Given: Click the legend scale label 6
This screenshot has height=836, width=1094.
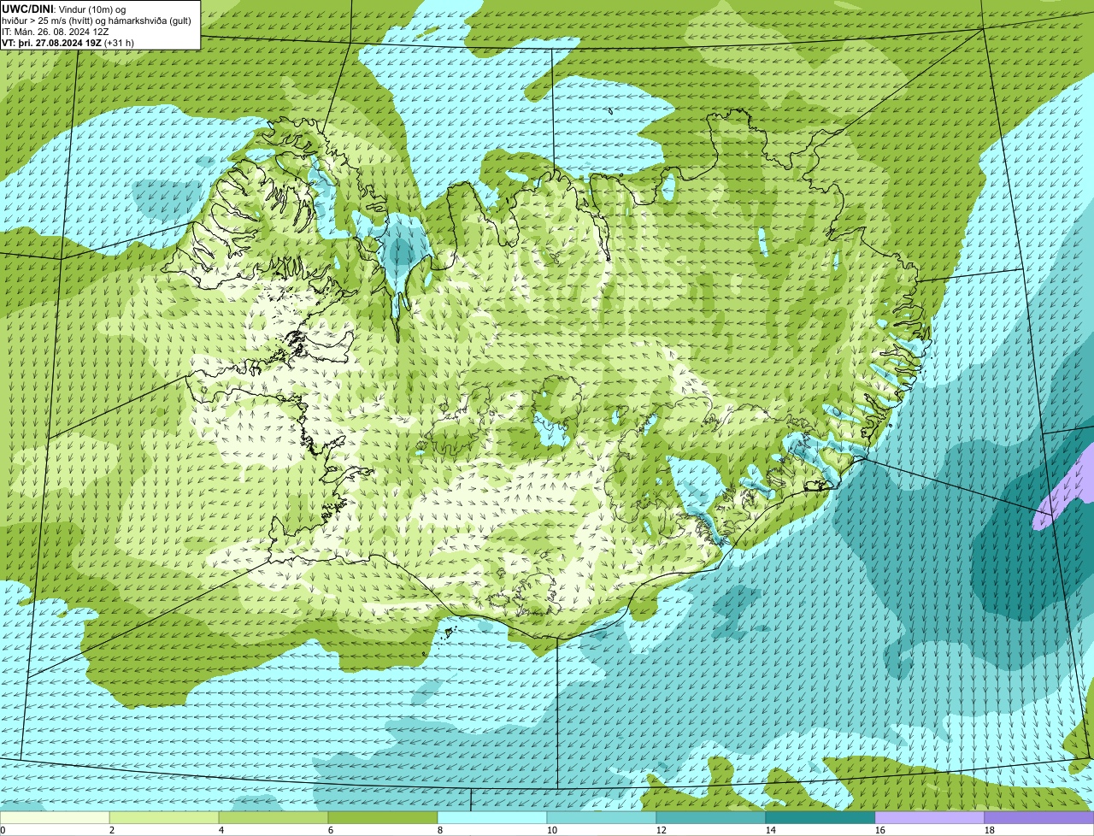Looking at the screenshot, I should click(331, 830).
